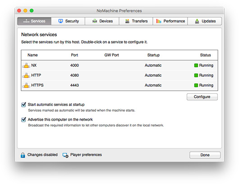This screenshot has height=184, width=239.
Task: Click Automatic startup in HTTPS row
Action: 153,85
